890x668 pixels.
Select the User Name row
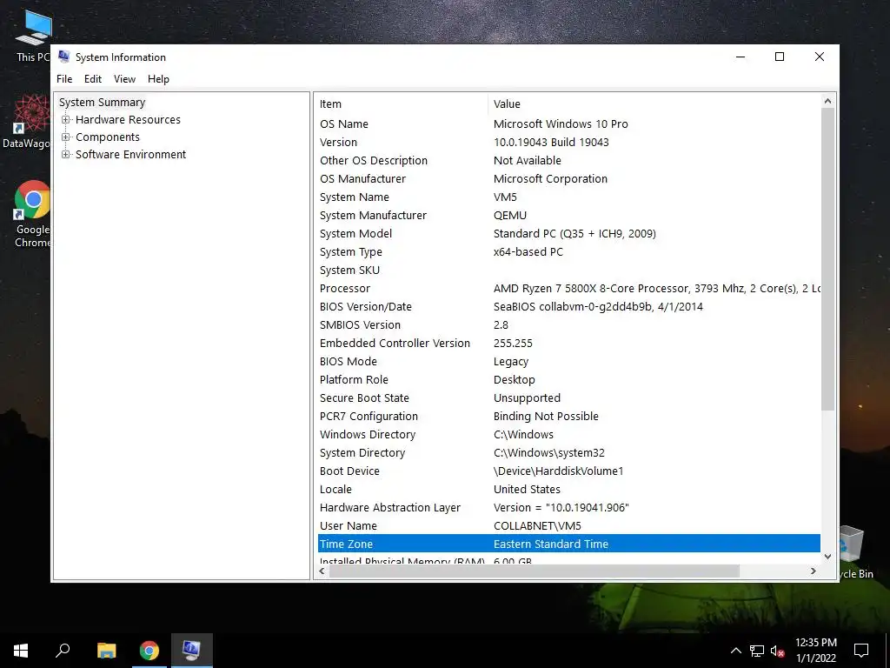[x=568, y=525]
